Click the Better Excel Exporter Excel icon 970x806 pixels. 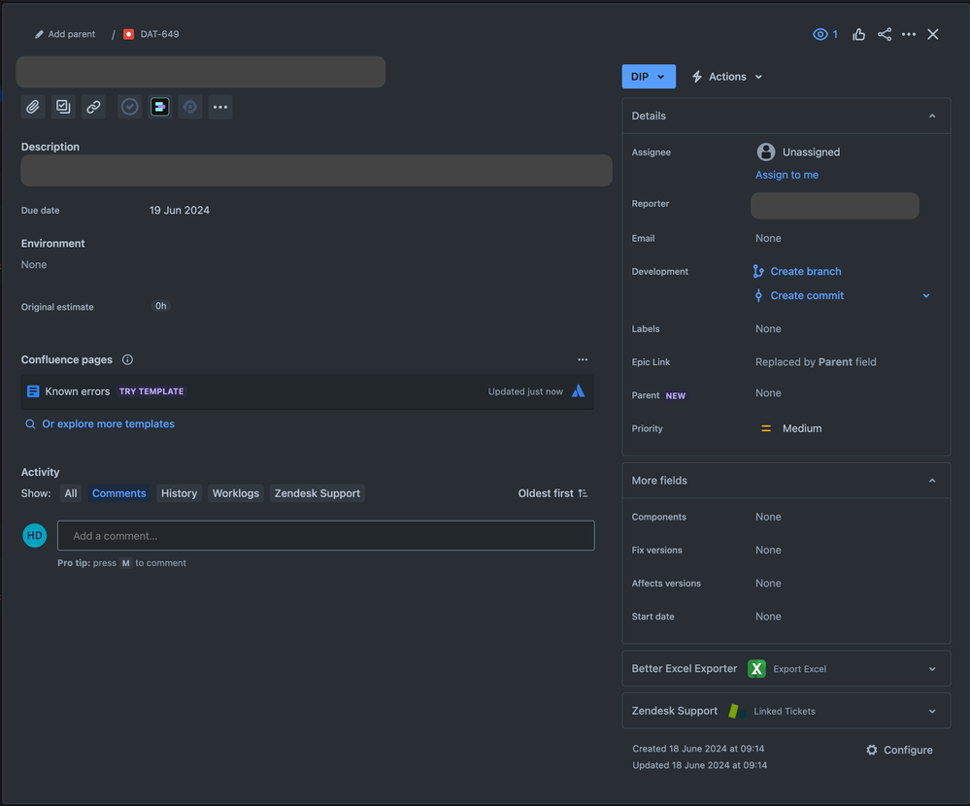[756, 669]
